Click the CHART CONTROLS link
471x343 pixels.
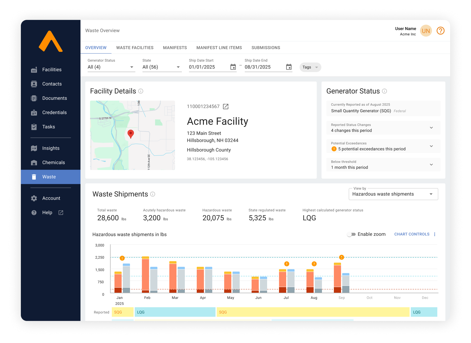click(412, 234)
